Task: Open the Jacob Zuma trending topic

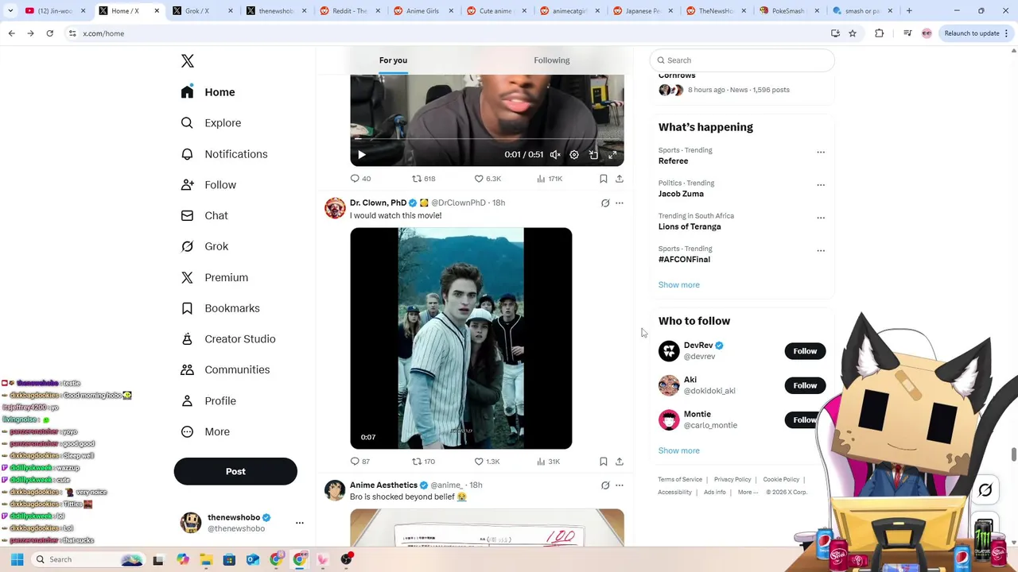Action: point(681,194)
